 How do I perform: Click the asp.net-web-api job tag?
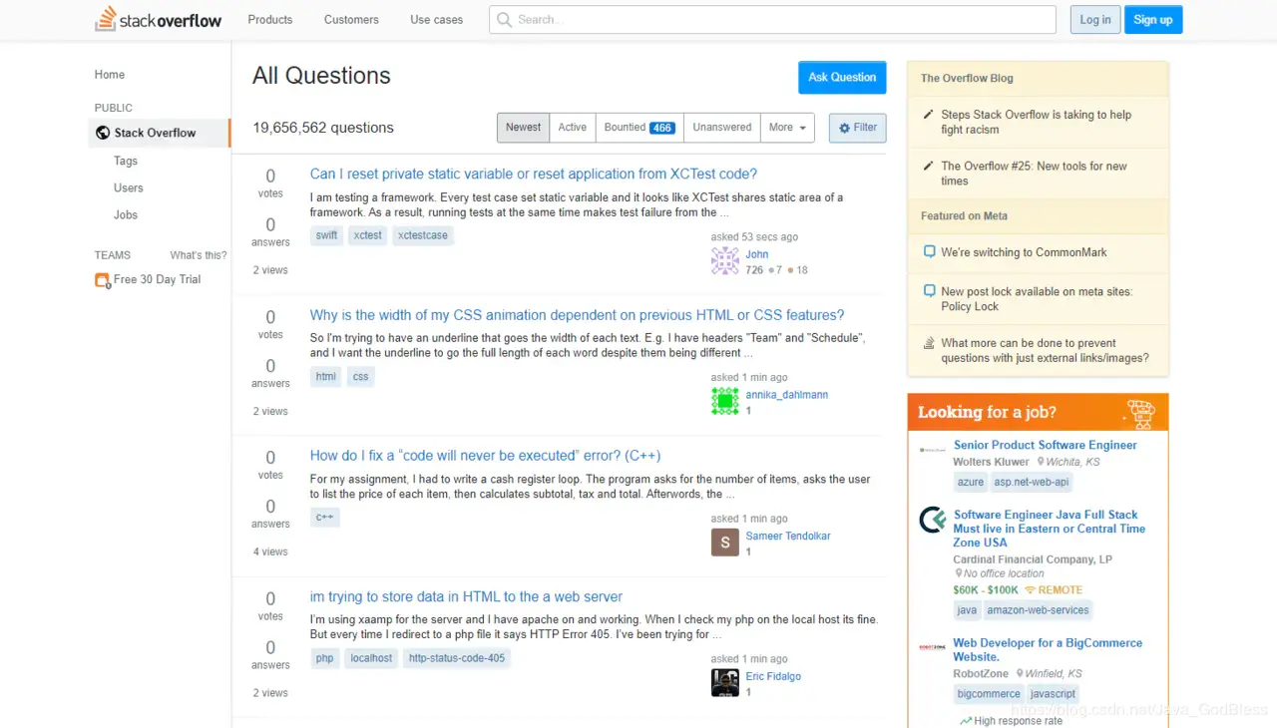coord(1032,482)
